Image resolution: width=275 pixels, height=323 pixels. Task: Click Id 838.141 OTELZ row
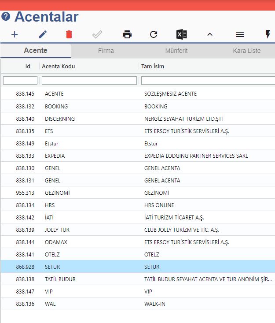[x=138, y=255]
